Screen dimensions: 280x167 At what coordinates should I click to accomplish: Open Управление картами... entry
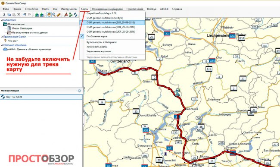pyautogui.click(x=112, y=51)
